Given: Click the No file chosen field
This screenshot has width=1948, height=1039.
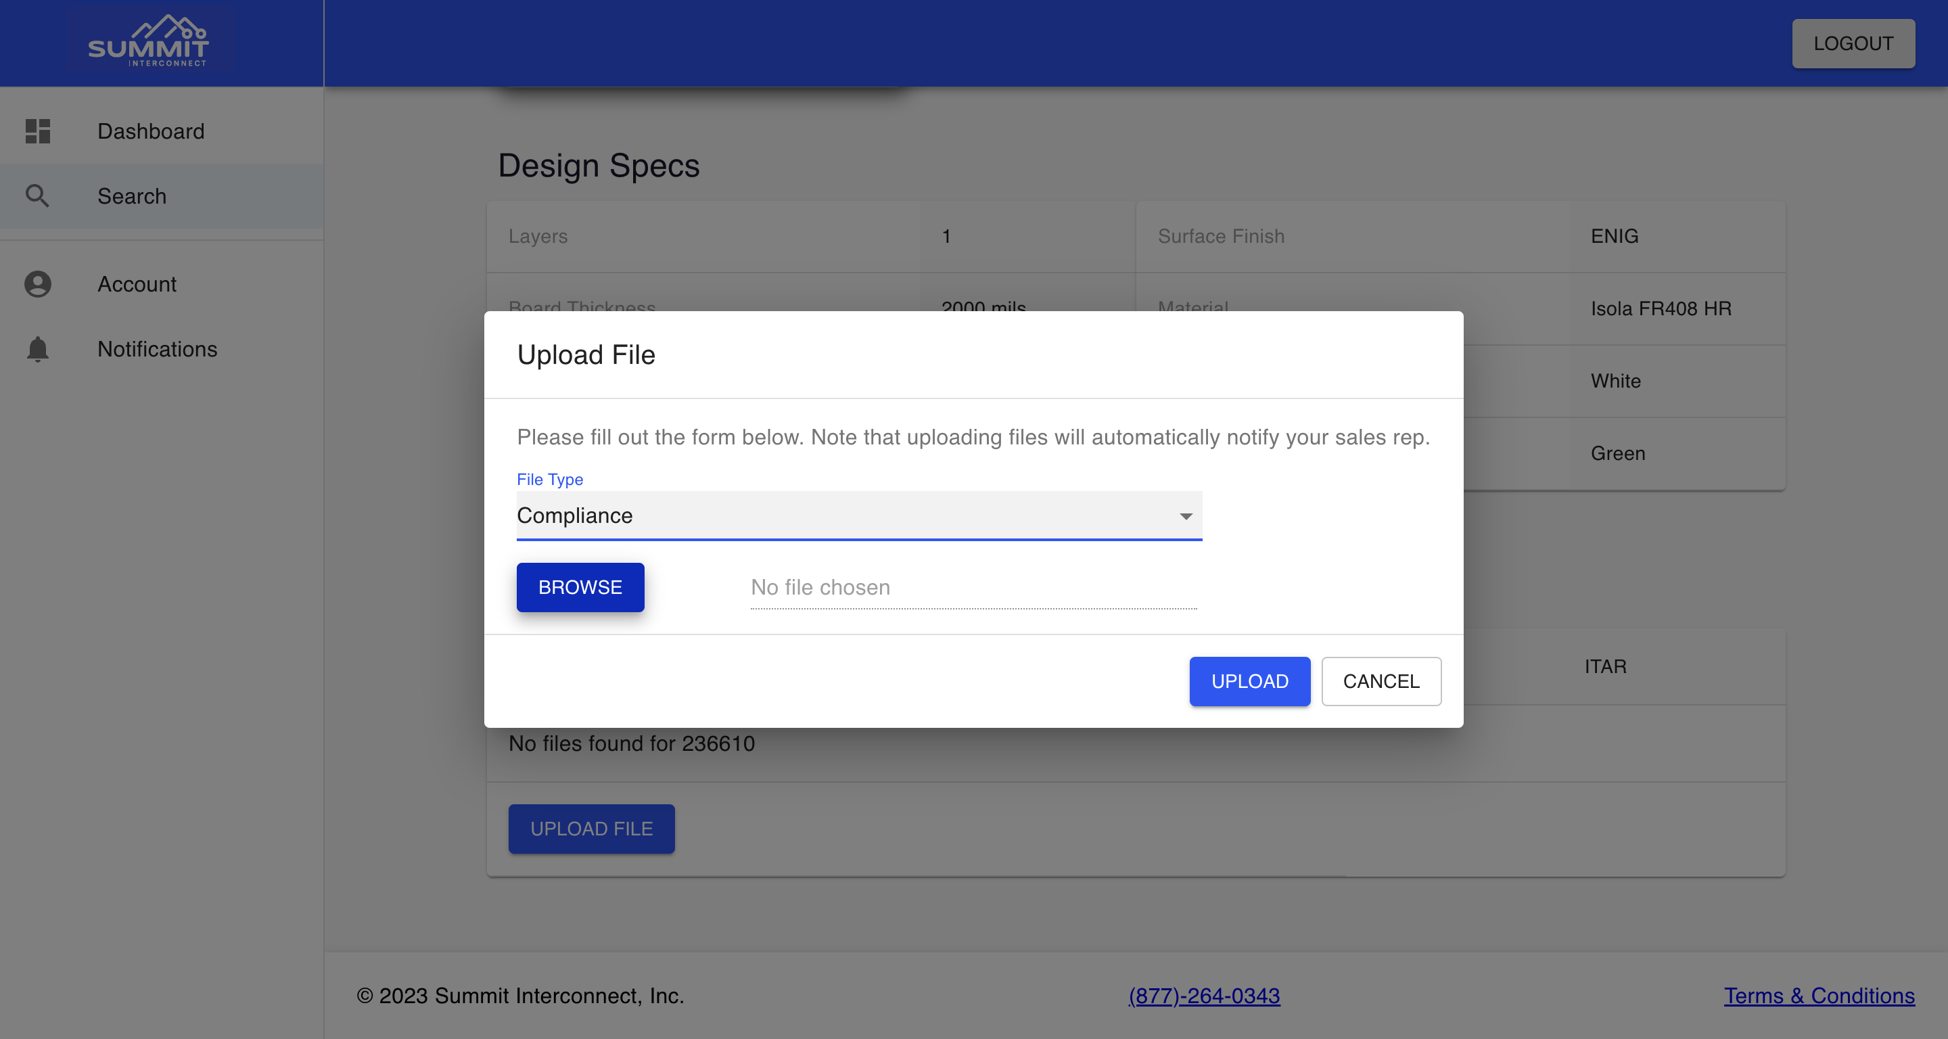Looking at the screenshot, I should 973,588.
